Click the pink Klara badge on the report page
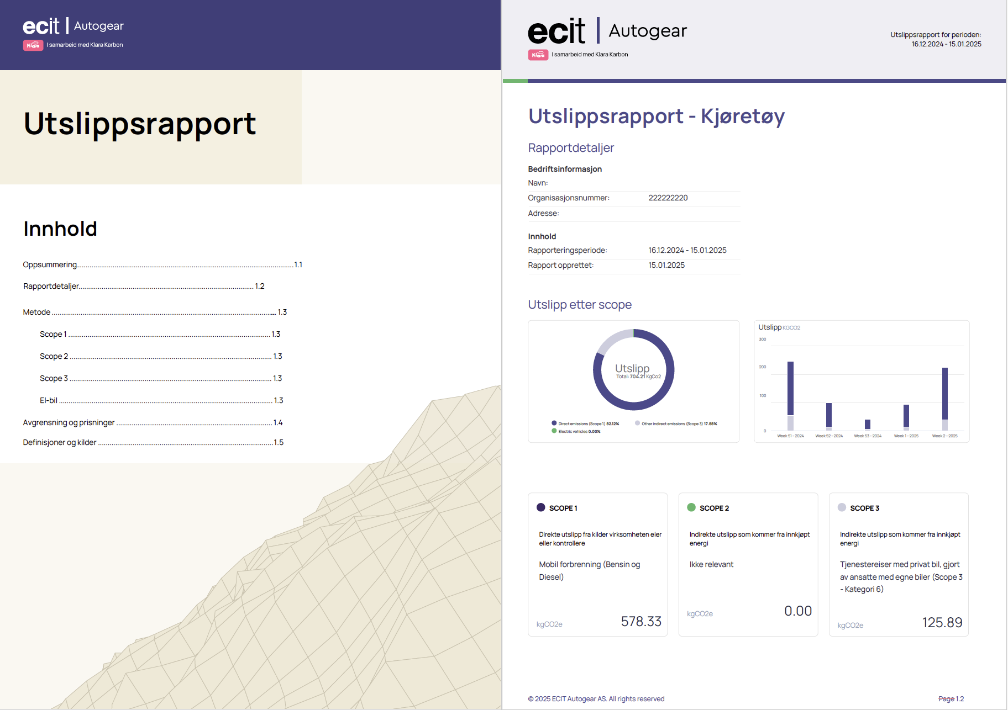1008x710 pixels. click(x=538, y=55)
